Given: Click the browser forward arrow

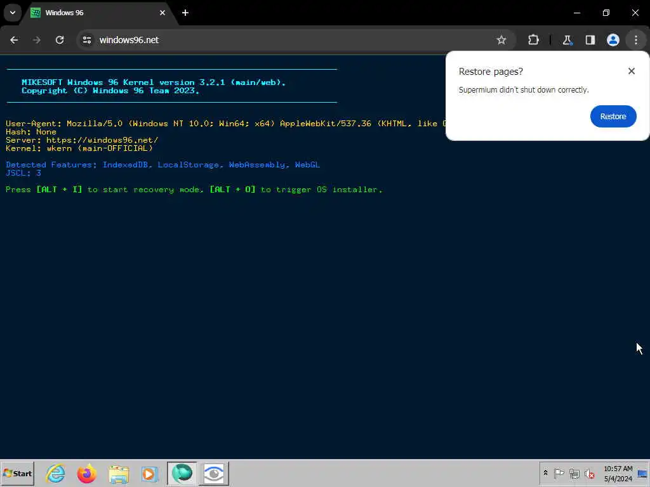Looking at the screenshot, I should (x=37, y=40).
